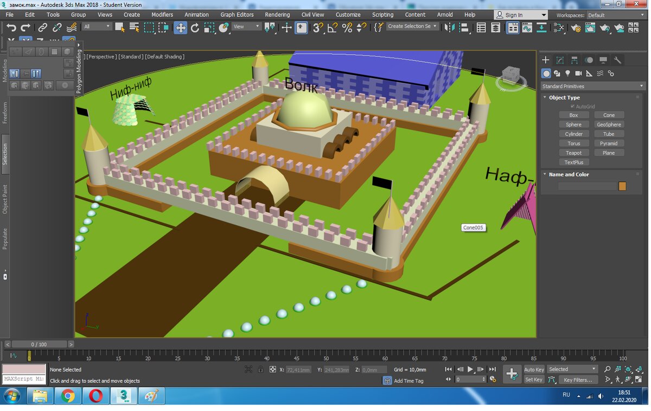Click the Align tool icon
Screen dimensions: 651x411
coord(464,28)
